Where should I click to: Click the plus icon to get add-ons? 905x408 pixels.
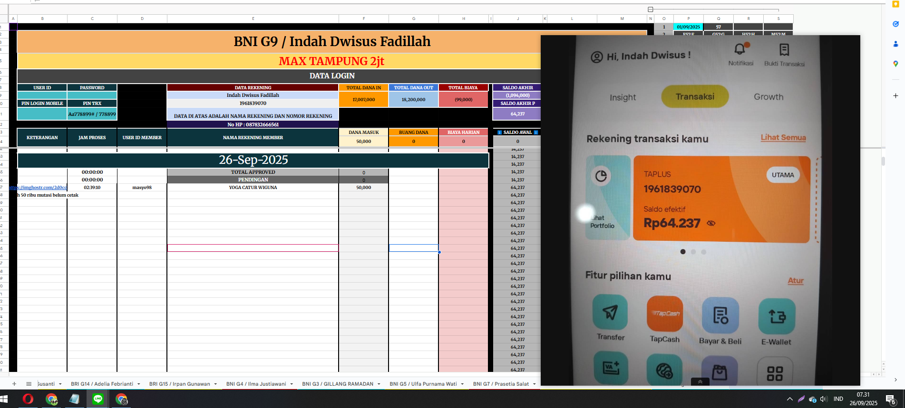click(x=895, y=95)
